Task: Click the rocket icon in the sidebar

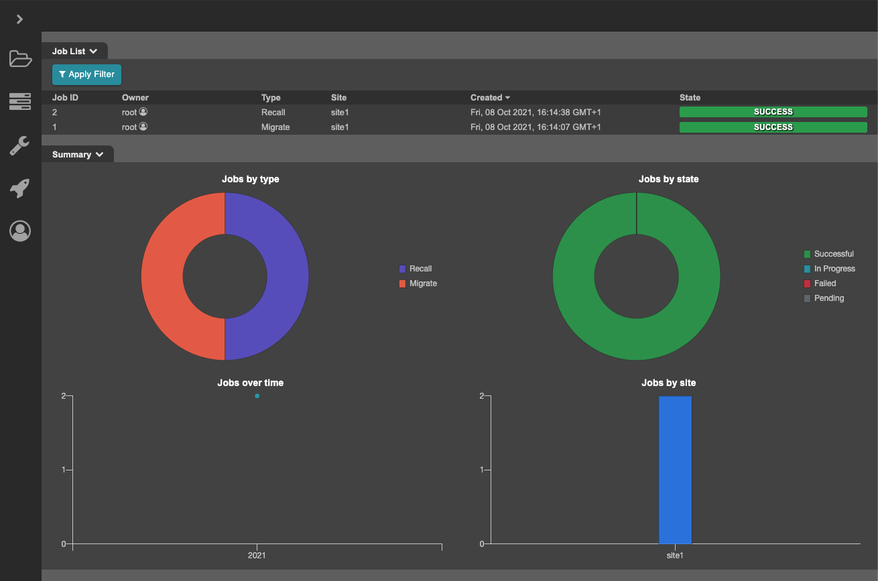Action: tap(20, 188)
